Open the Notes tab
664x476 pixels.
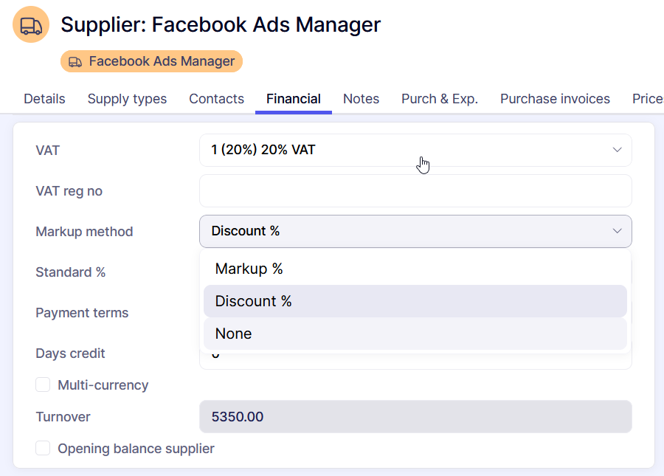pos(361,99)
